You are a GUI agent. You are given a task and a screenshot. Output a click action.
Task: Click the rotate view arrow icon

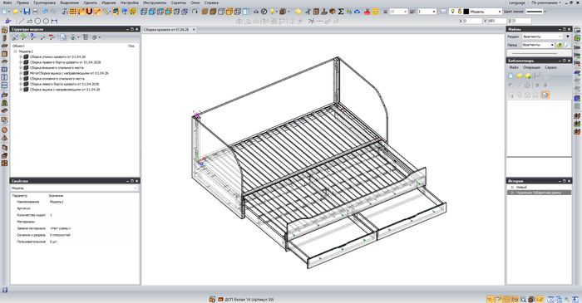pos(195,12)
